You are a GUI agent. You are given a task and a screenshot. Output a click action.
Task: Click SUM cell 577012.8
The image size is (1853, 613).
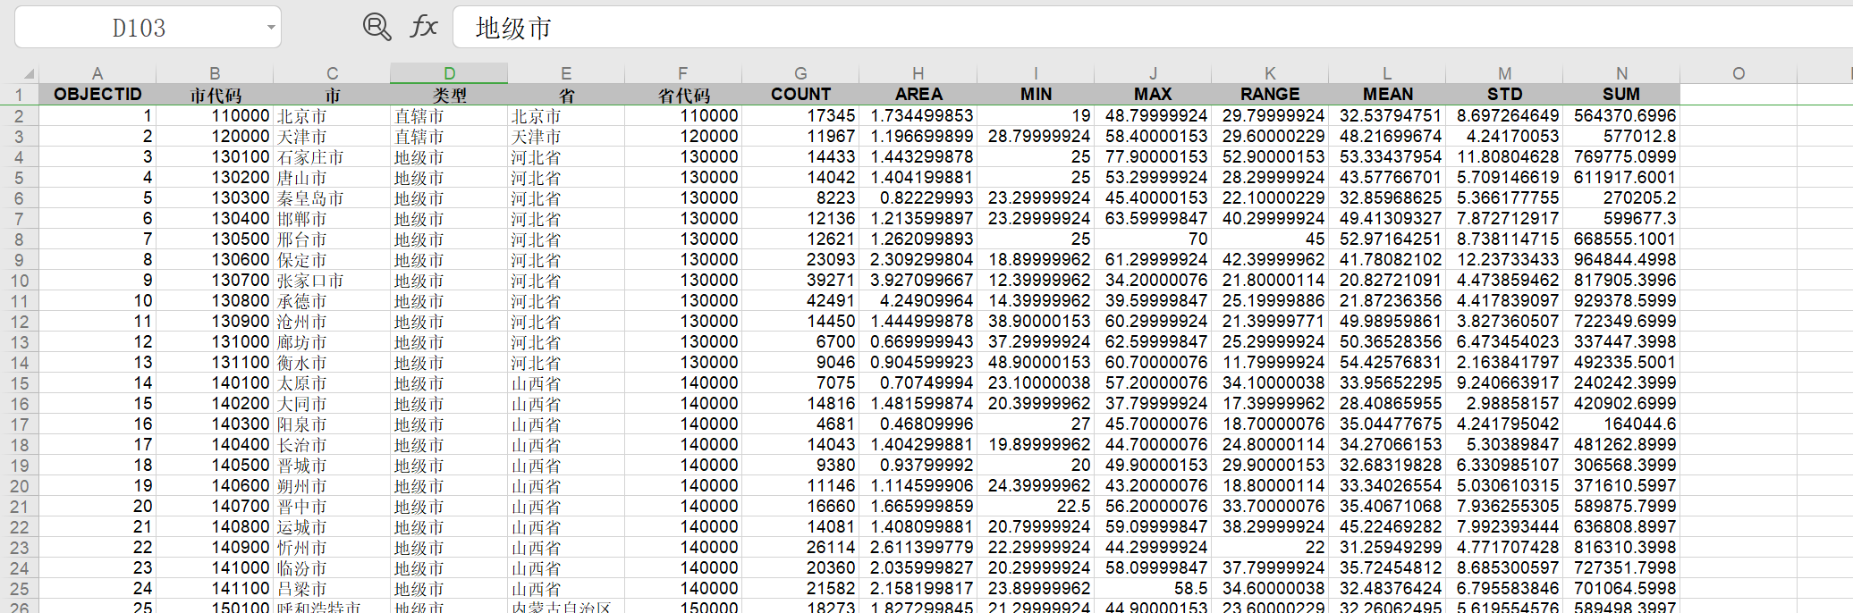click(1621, 136)
